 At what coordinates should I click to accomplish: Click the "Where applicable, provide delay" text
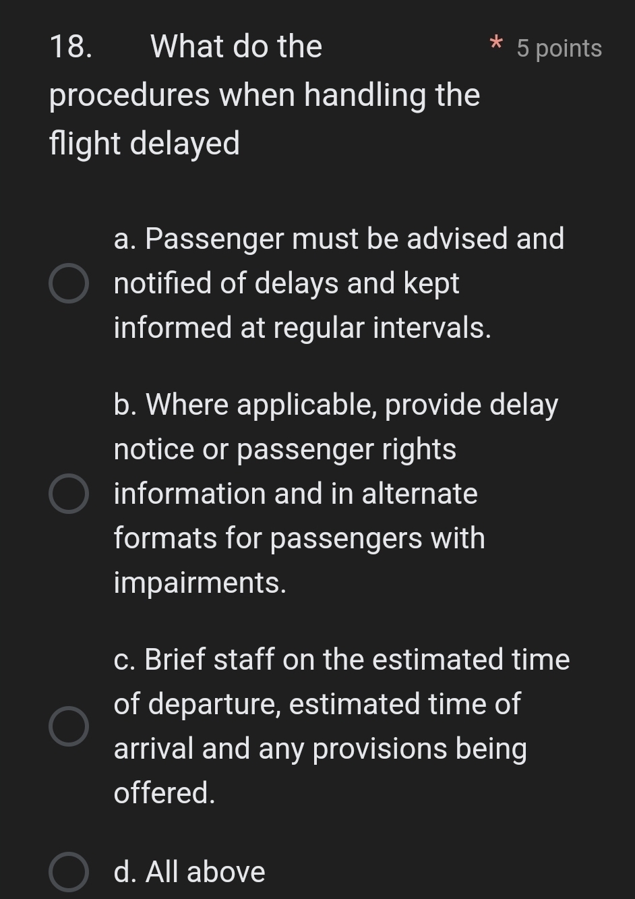point(336,405)
